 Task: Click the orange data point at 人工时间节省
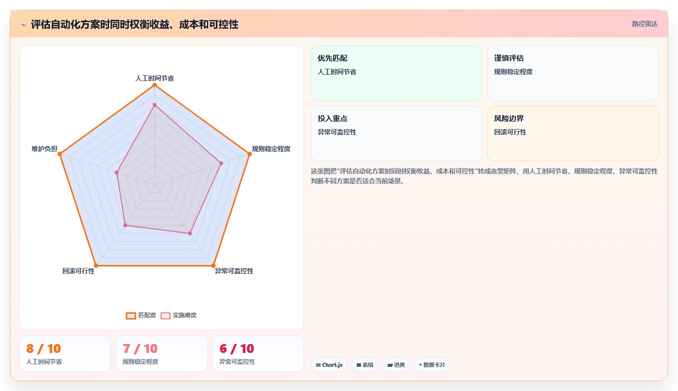(x=155, y=85)
